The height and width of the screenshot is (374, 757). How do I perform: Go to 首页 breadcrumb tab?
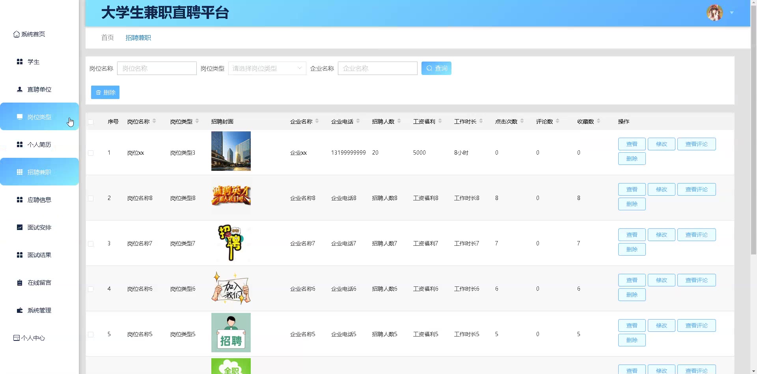(107, 37)
